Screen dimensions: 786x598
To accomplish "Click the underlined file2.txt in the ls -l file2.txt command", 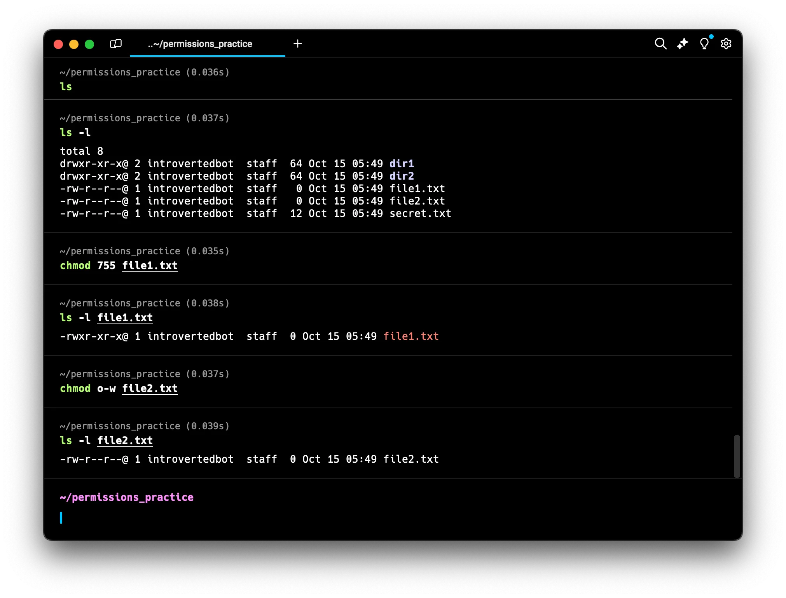I will point(125,441).
